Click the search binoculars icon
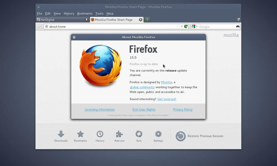The width and height of the screenshot is (277, 166). click(x=238, y=27)
